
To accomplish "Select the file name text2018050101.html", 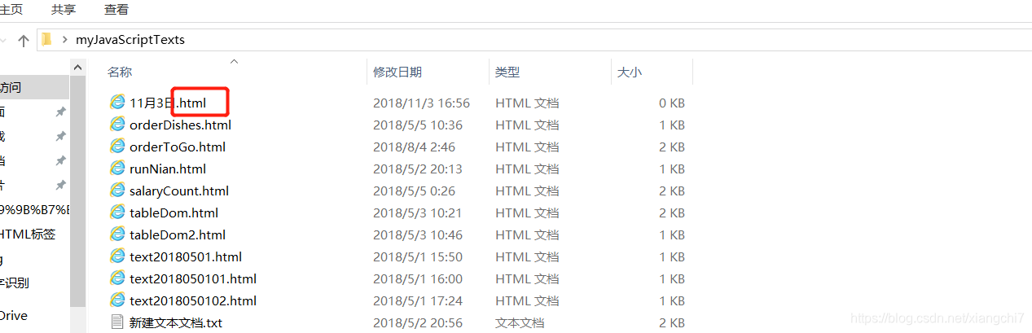I will coord(193,278).
